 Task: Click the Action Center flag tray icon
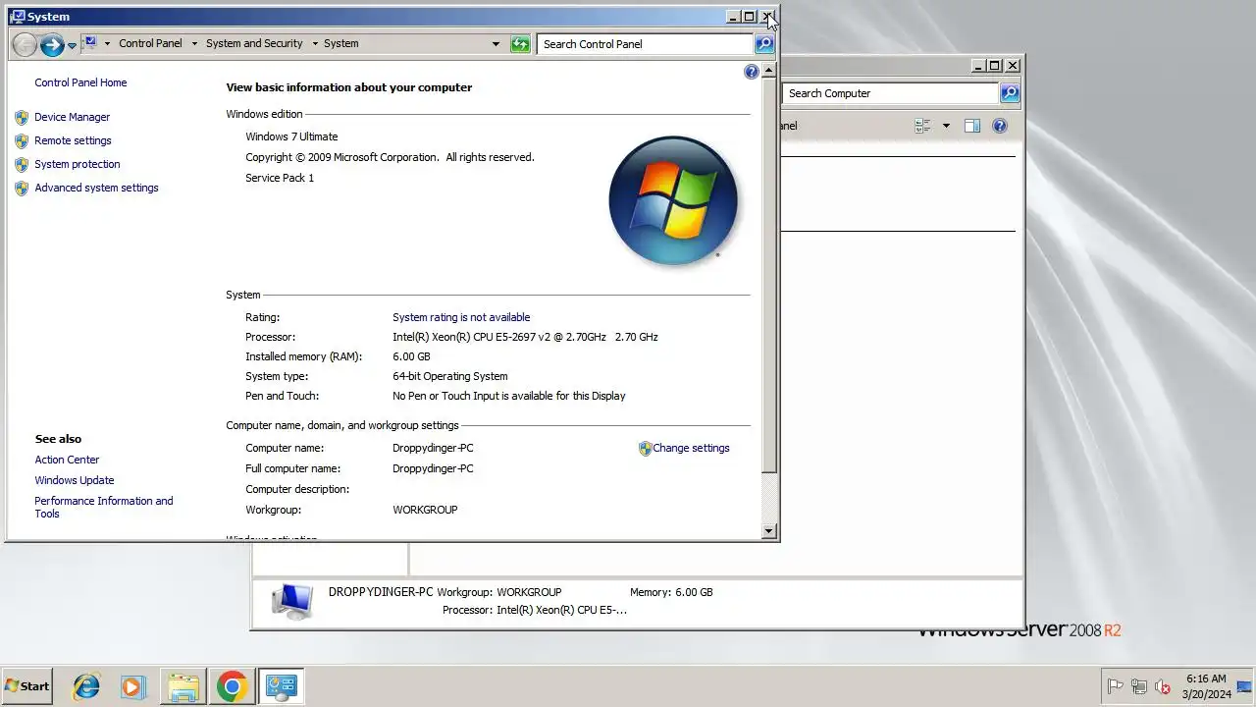pos(1116,686)
